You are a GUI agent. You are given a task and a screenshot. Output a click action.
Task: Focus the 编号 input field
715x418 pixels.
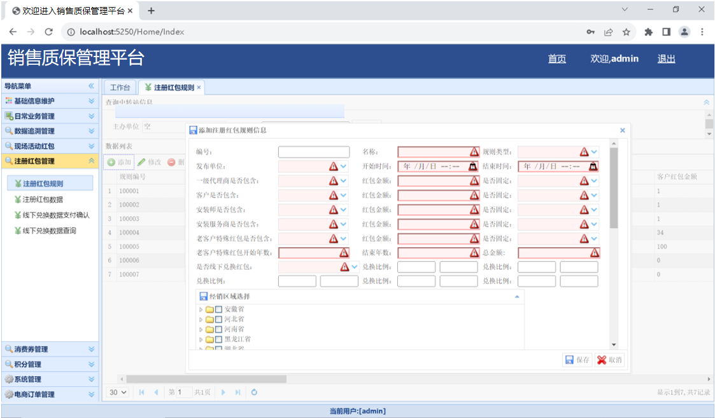coord(314,152)
